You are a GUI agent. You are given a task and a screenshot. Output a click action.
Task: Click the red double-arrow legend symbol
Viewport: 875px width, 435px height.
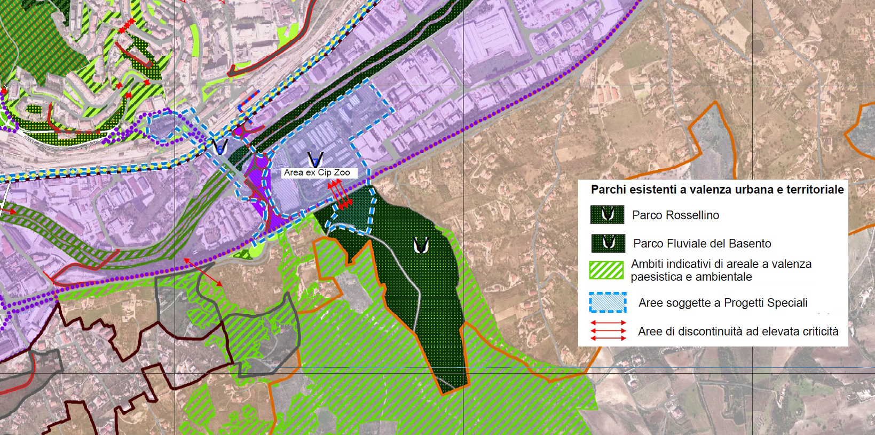point(608,331)
